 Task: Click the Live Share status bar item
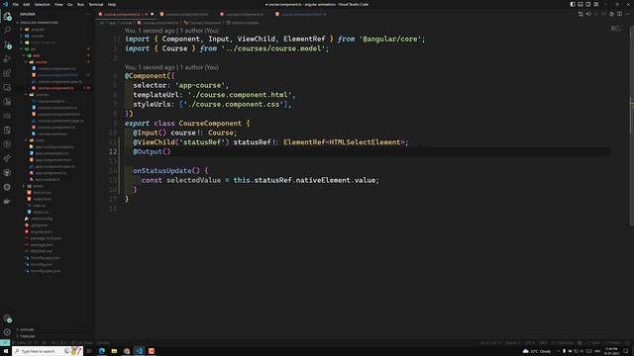[82, 343]
